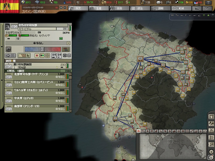Viewport: 215px width, 161px height.
Task: Collapse the 6軍団、1師団 subordinate list
Action: (x=6, y=71)
